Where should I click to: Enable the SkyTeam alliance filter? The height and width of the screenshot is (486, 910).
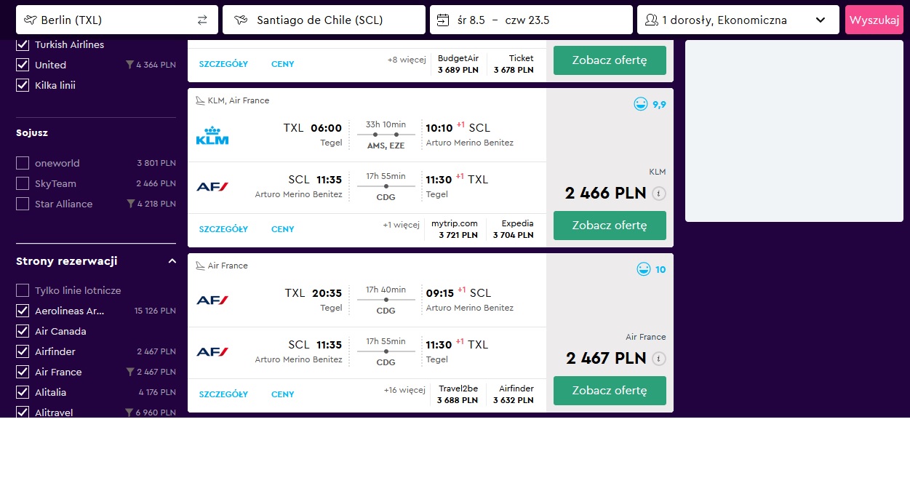click(23, 183)
